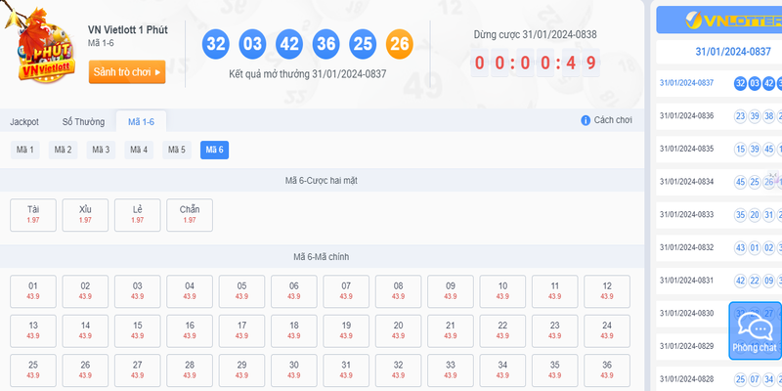Click the VN Lottery banner logo
The image size is (782, 391).
click(x=718, y=21)
